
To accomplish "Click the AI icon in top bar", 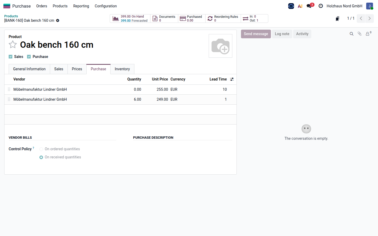I will 300,6.
